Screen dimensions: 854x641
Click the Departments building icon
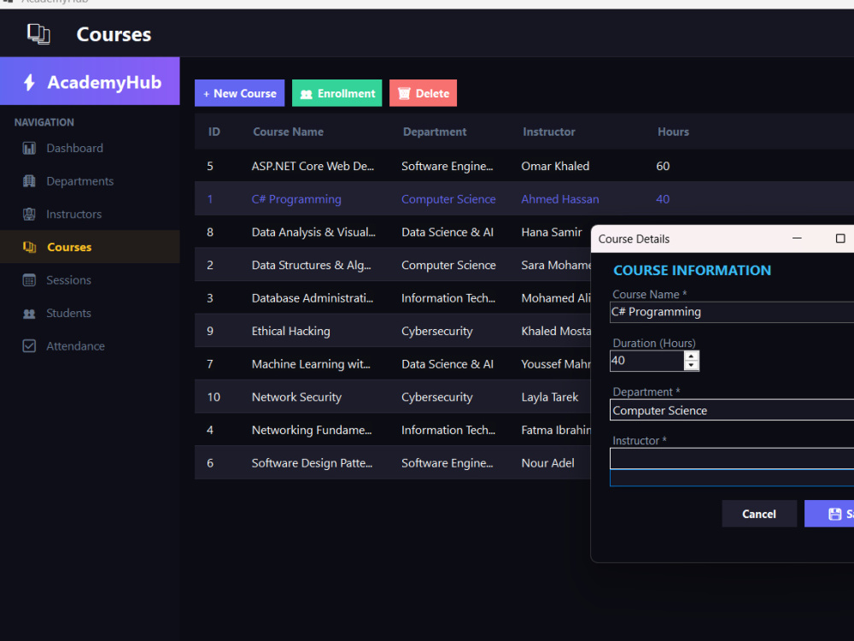click(29, 181)
